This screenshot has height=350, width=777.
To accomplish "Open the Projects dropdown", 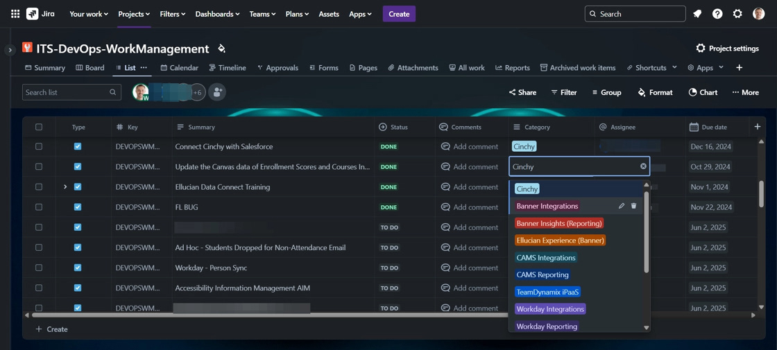I will tap(134, 14).
